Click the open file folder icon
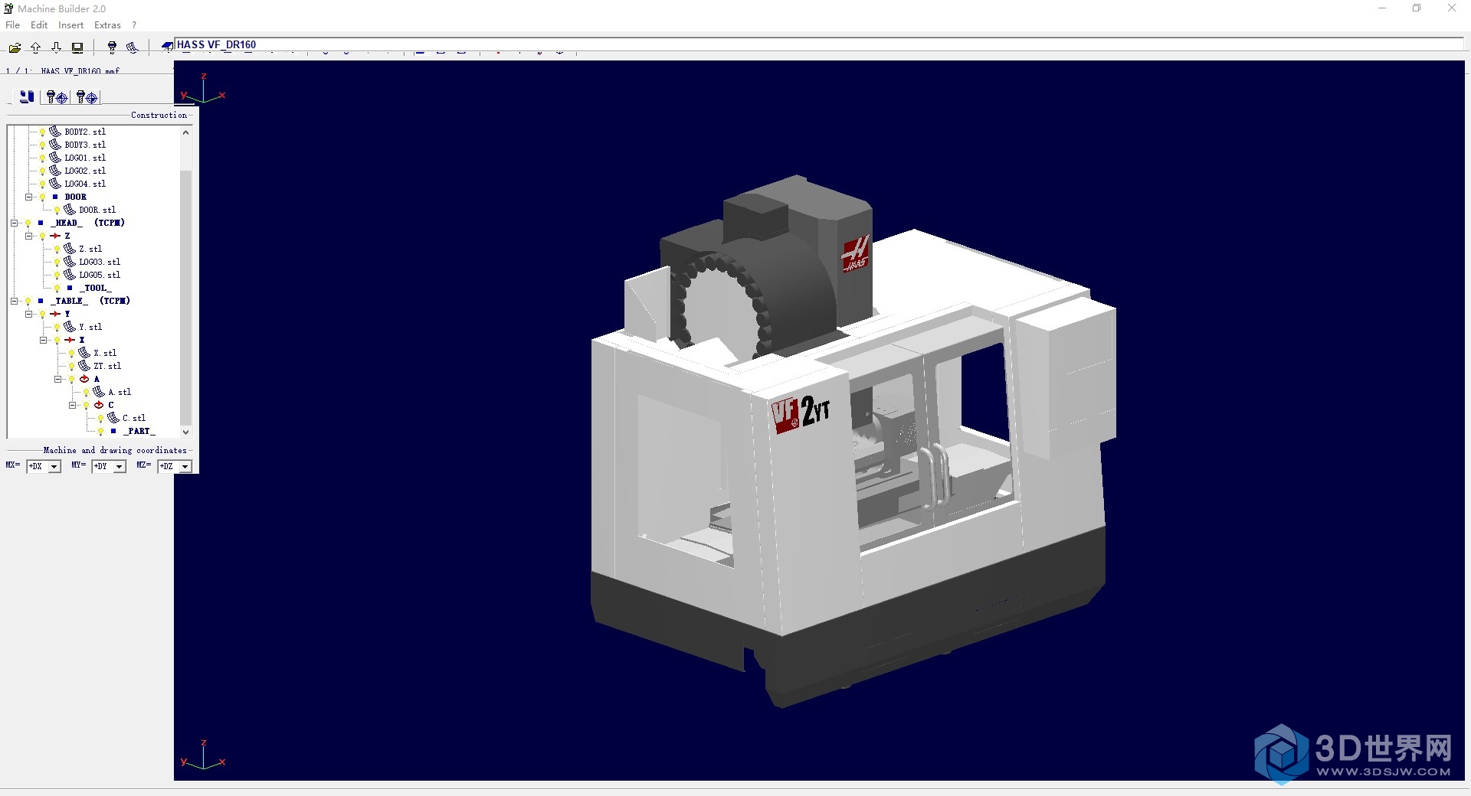 point(15,47)
